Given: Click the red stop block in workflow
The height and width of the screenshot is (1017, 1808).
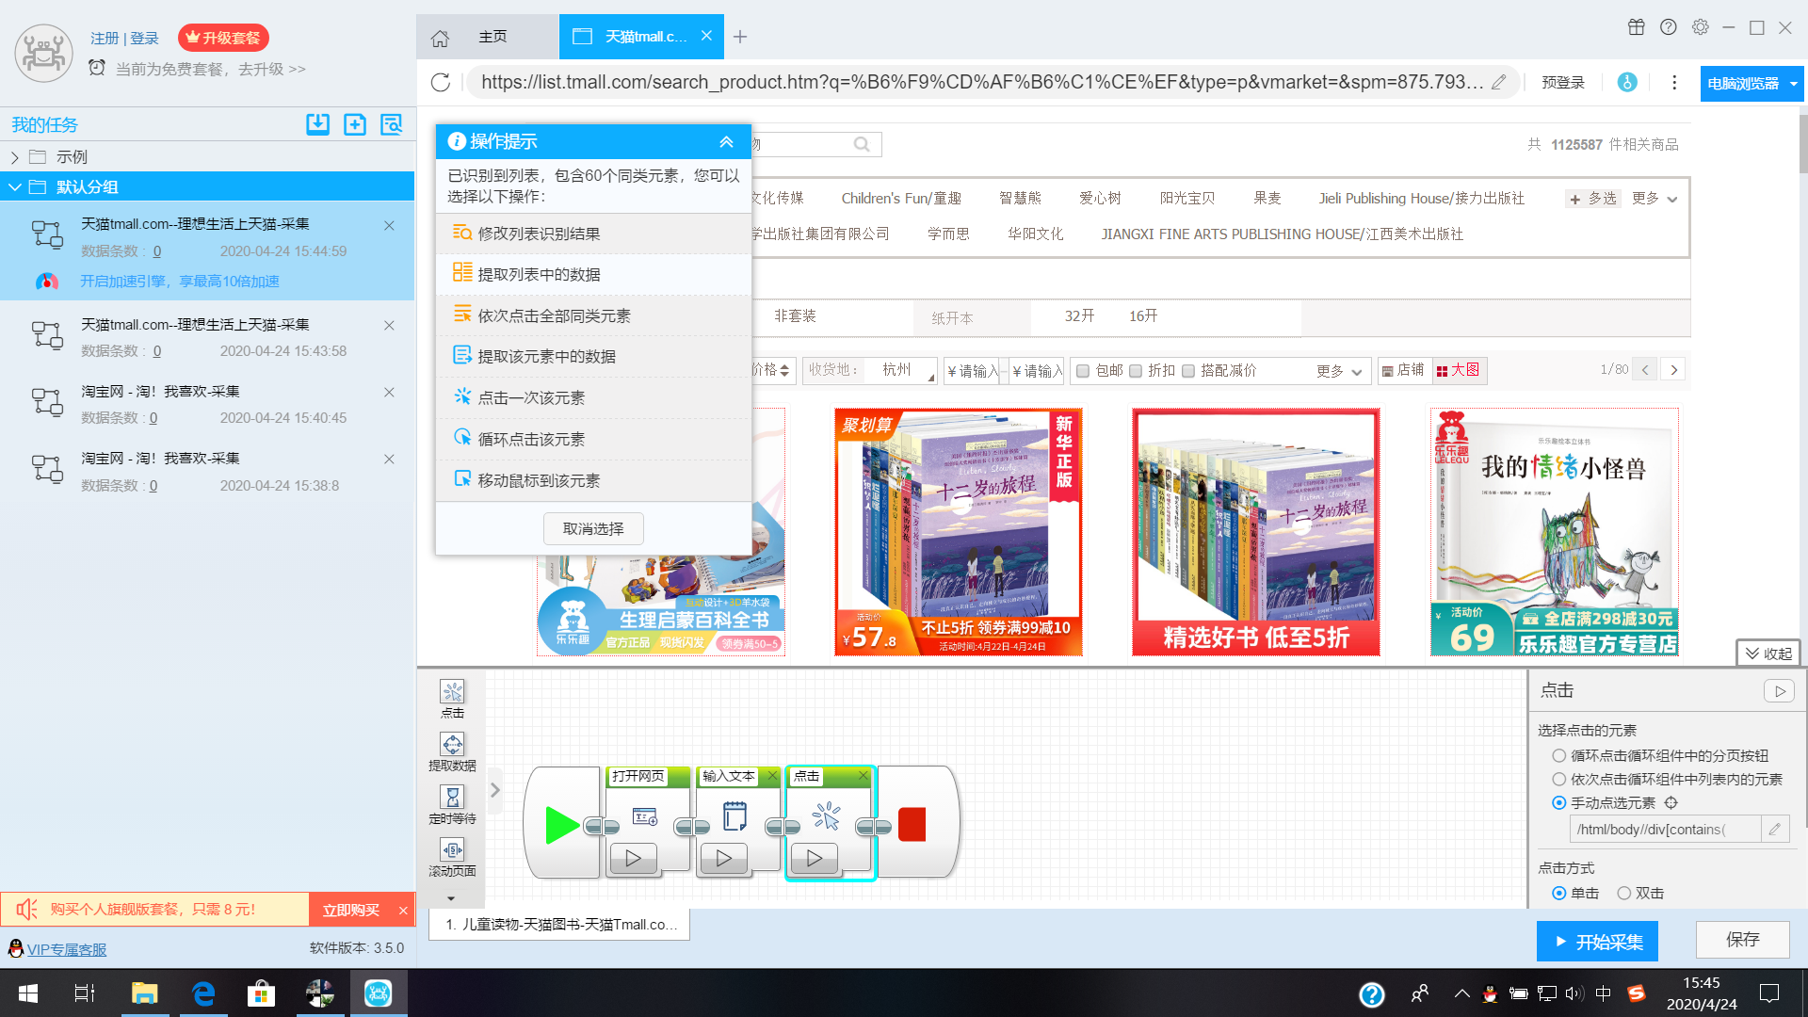Looking at the screenshot, I should 912,824.
